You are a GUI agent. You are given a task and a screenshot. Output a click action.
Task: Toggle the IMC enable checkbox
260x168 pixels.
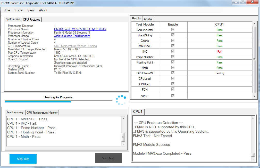pyautogui.click(x=173, y=51)
